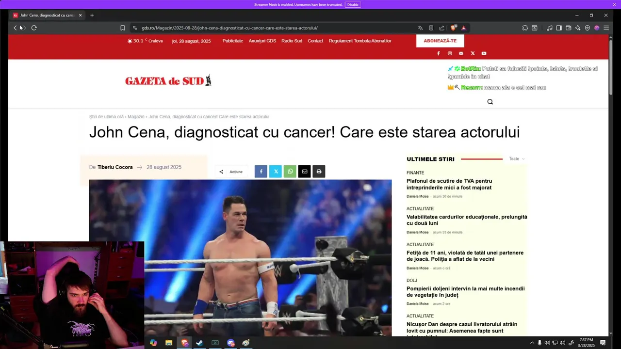Go to Anunțuri GDS menu item
This screenshot has height=349, width=621.
[262, 41]
